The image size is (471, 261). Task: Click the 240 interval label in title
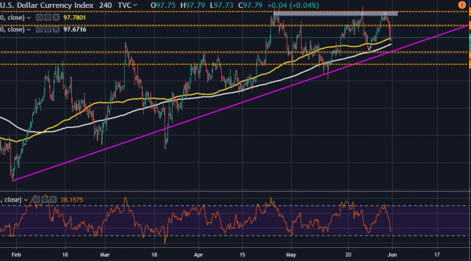click(x=105, y=5)
